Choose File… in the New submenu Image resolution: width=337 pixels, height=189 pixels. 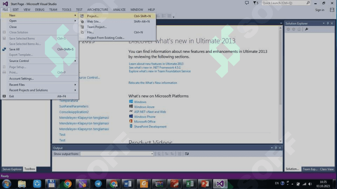pyautogui.click(x=117, y=32)
